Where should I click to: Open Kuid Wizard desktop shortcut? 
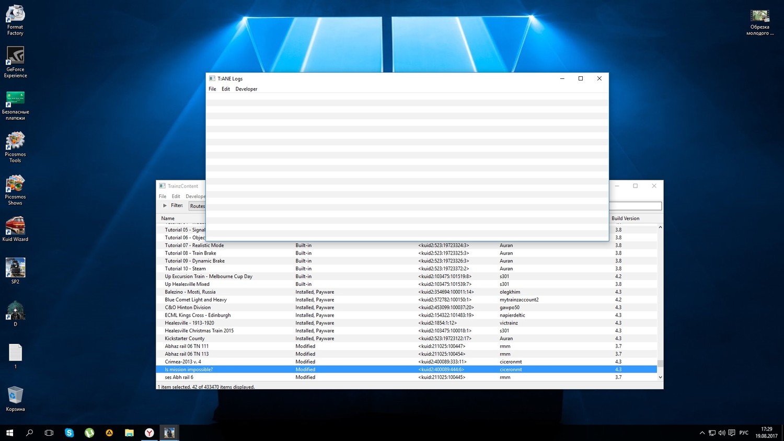(15, 229)
